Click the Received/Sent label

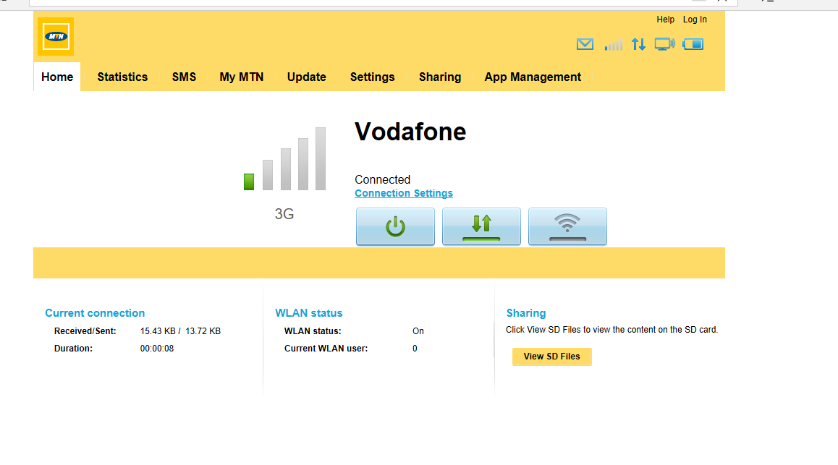(x=85, y=331)
